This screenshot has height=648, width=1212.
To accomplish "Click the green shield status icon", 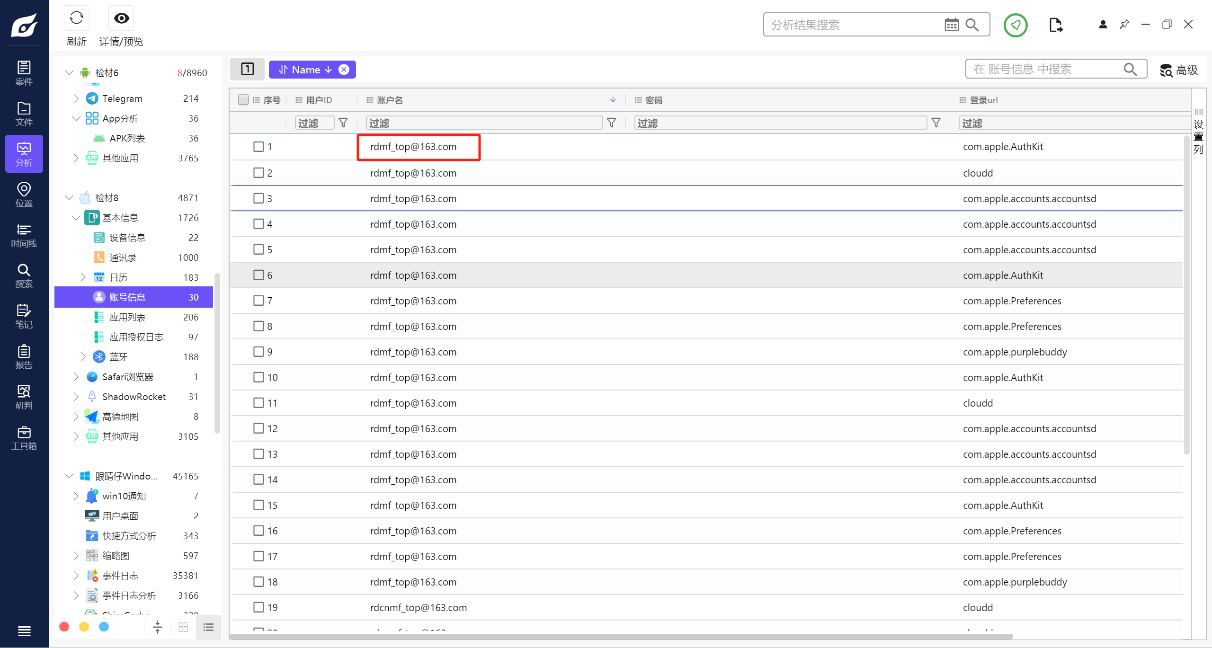I will pos(1015,25).
